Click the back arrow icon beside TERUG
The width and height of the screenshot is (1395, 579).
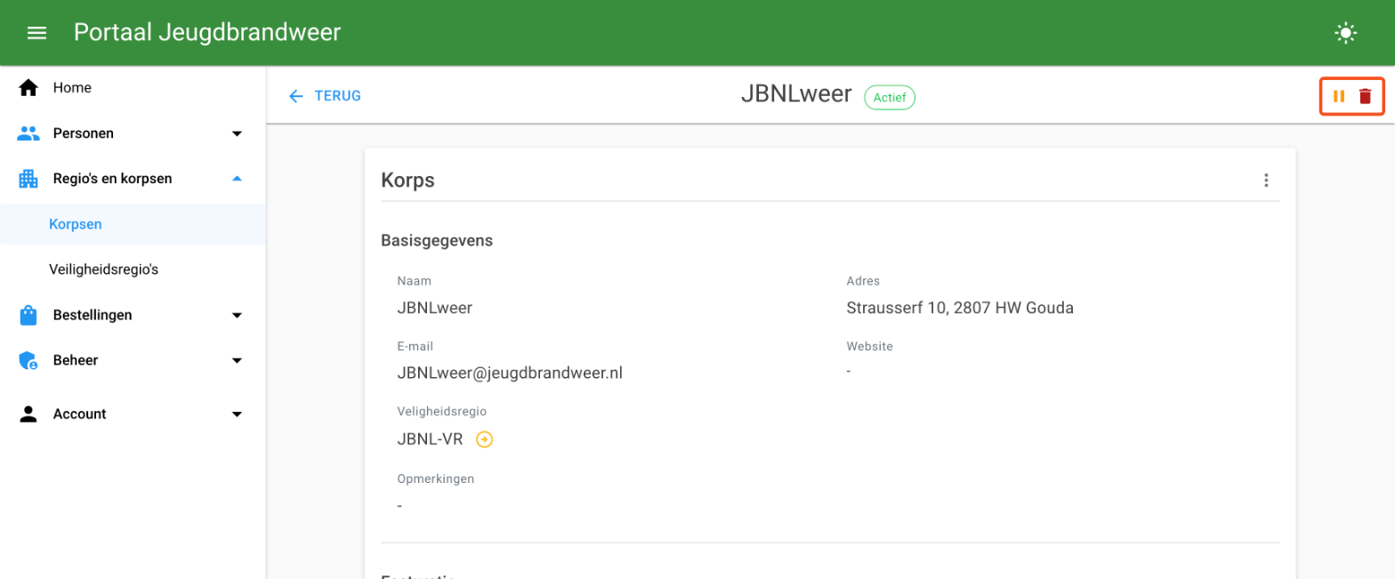click(296, 96)
